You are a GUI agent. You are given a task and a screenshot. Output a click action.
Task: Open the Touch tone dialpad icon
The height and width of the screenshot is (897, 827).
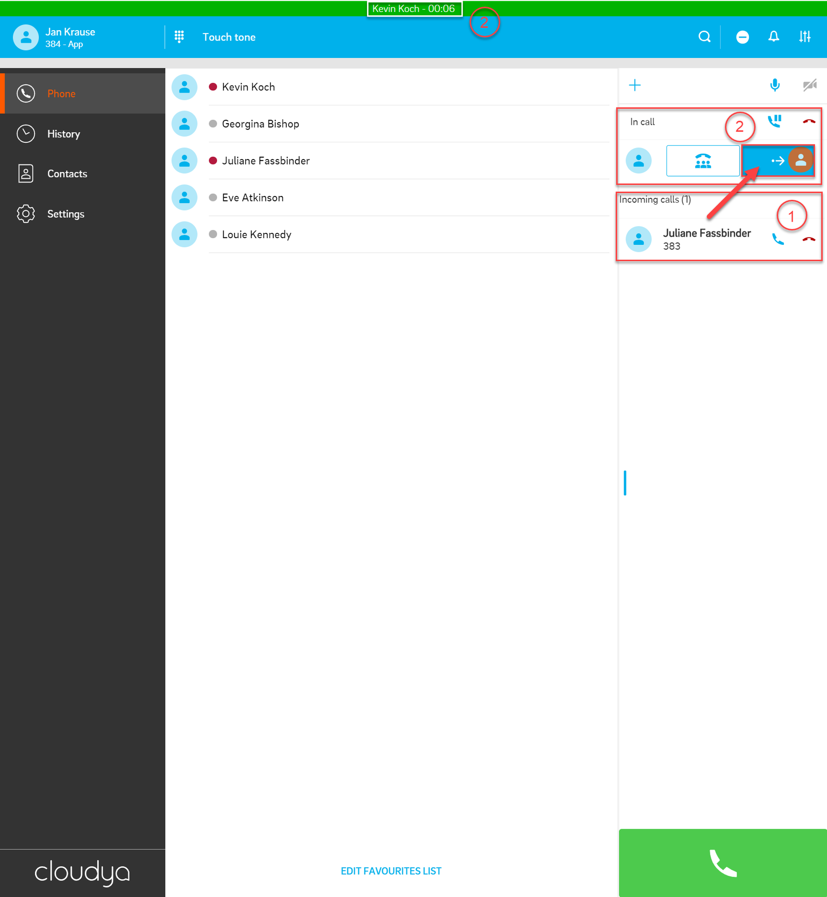pos(179,37)
